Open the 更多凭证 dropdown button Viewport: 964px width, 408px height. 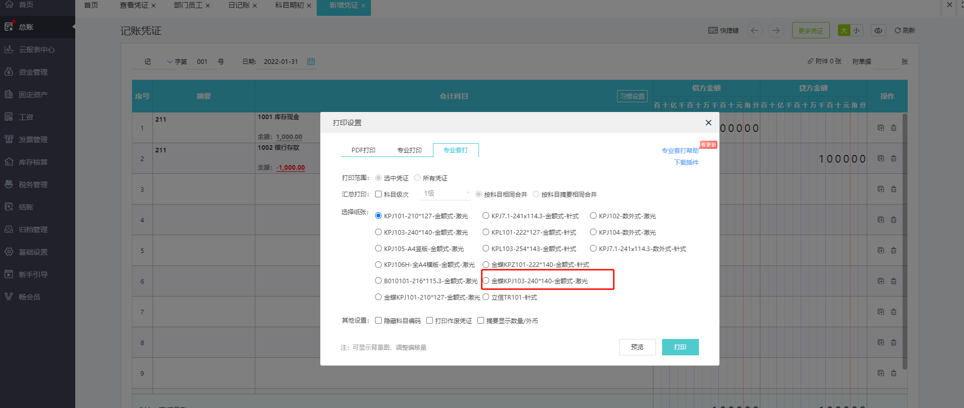point(810,31)
